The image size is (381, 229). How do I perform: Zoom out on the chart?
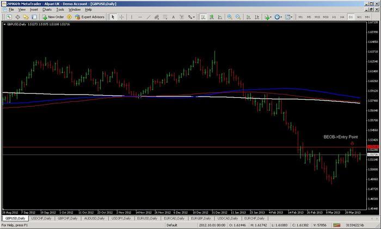tap(238, 17)
